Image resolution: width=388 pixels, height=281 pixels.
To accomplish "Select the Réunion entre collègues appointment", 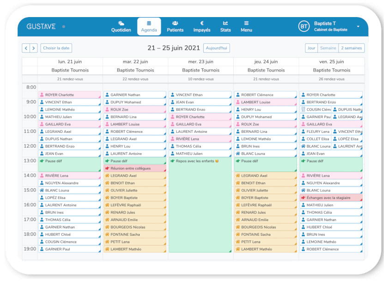I will (x=135, y=168).
